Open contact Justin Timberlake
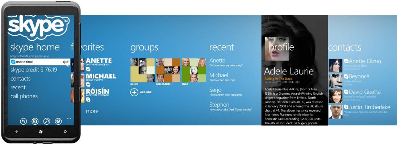 click(x=369, y=107)
